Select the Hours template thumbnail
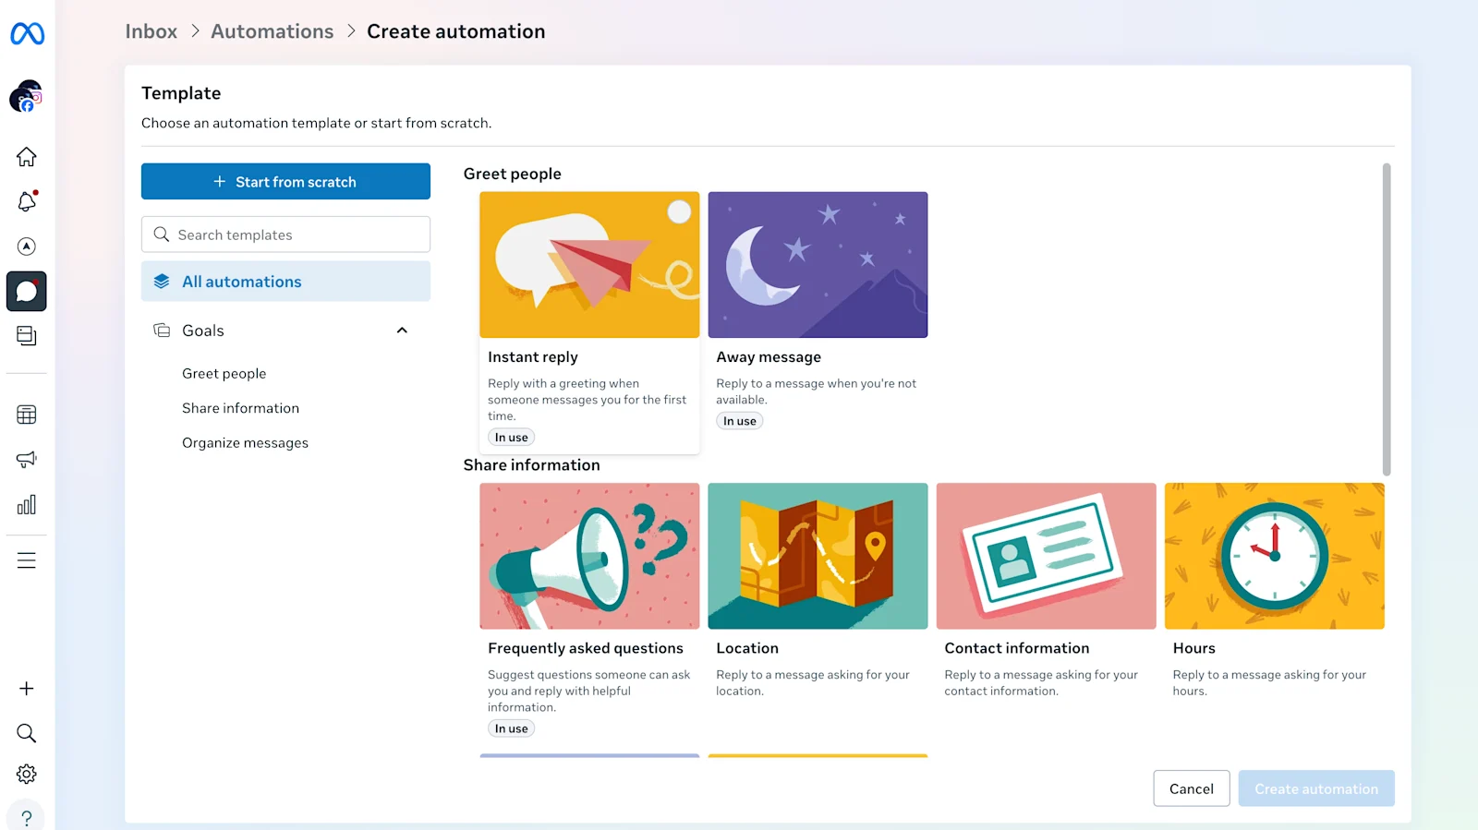This screenshot has height=830, width=1478. pyautogui.click(x=1274, y=556)
